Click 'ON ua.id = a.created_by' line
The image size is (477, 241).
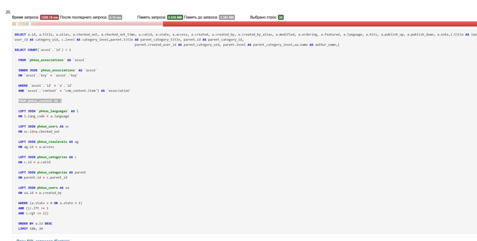(40, 193)
